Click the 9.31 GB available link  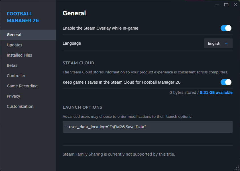(x=216, y=92)
